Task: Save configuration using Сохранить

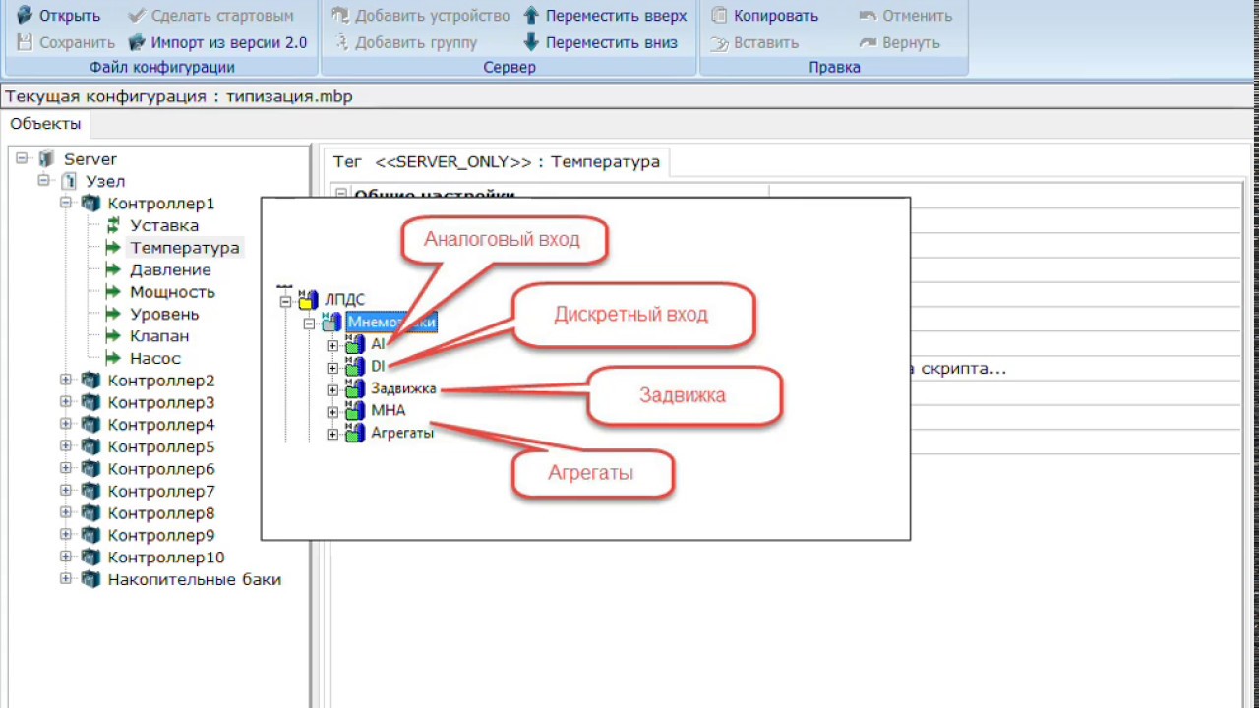Action: point(66,42)
